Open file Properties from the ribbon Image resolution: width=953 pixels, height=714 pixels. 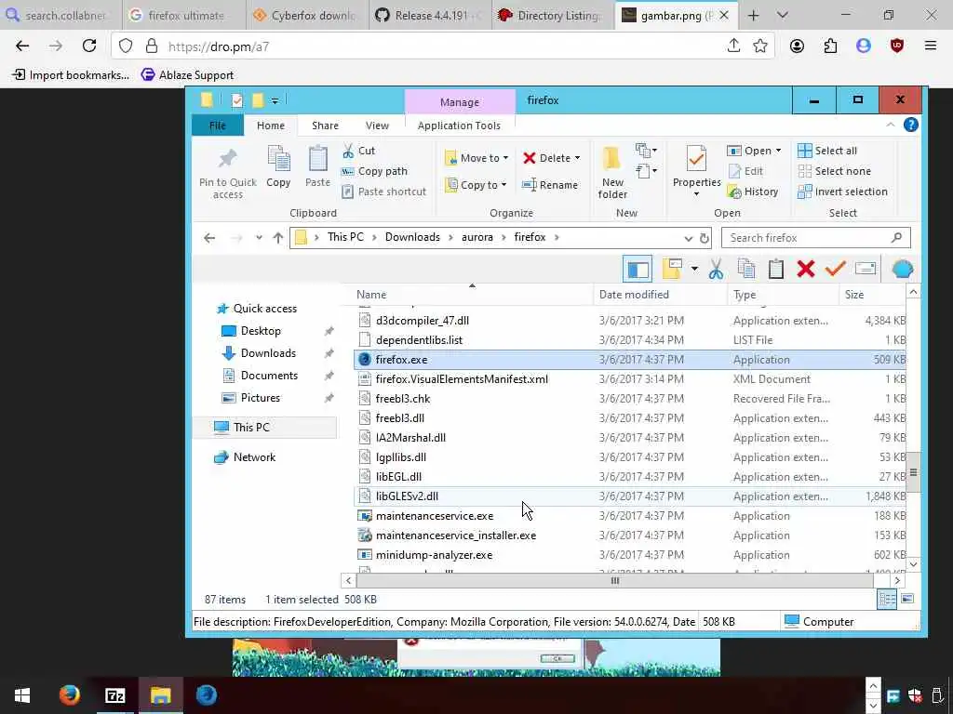point(696,171)
